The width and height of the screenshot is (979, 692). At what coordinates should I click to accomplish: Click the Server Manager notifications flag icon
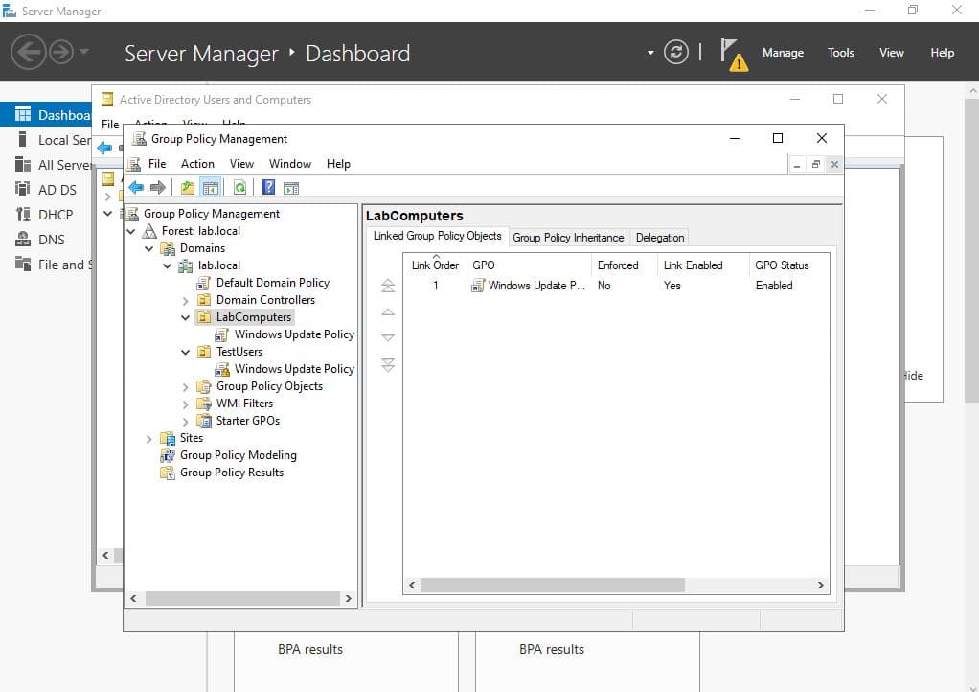(x=732, y=53)
